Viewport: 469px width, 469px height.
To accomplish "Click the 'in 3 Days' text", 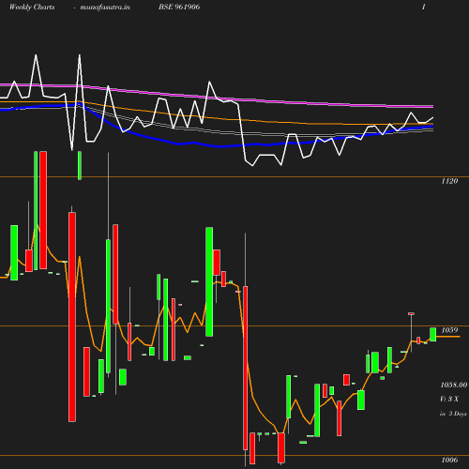I will point(453,414).
